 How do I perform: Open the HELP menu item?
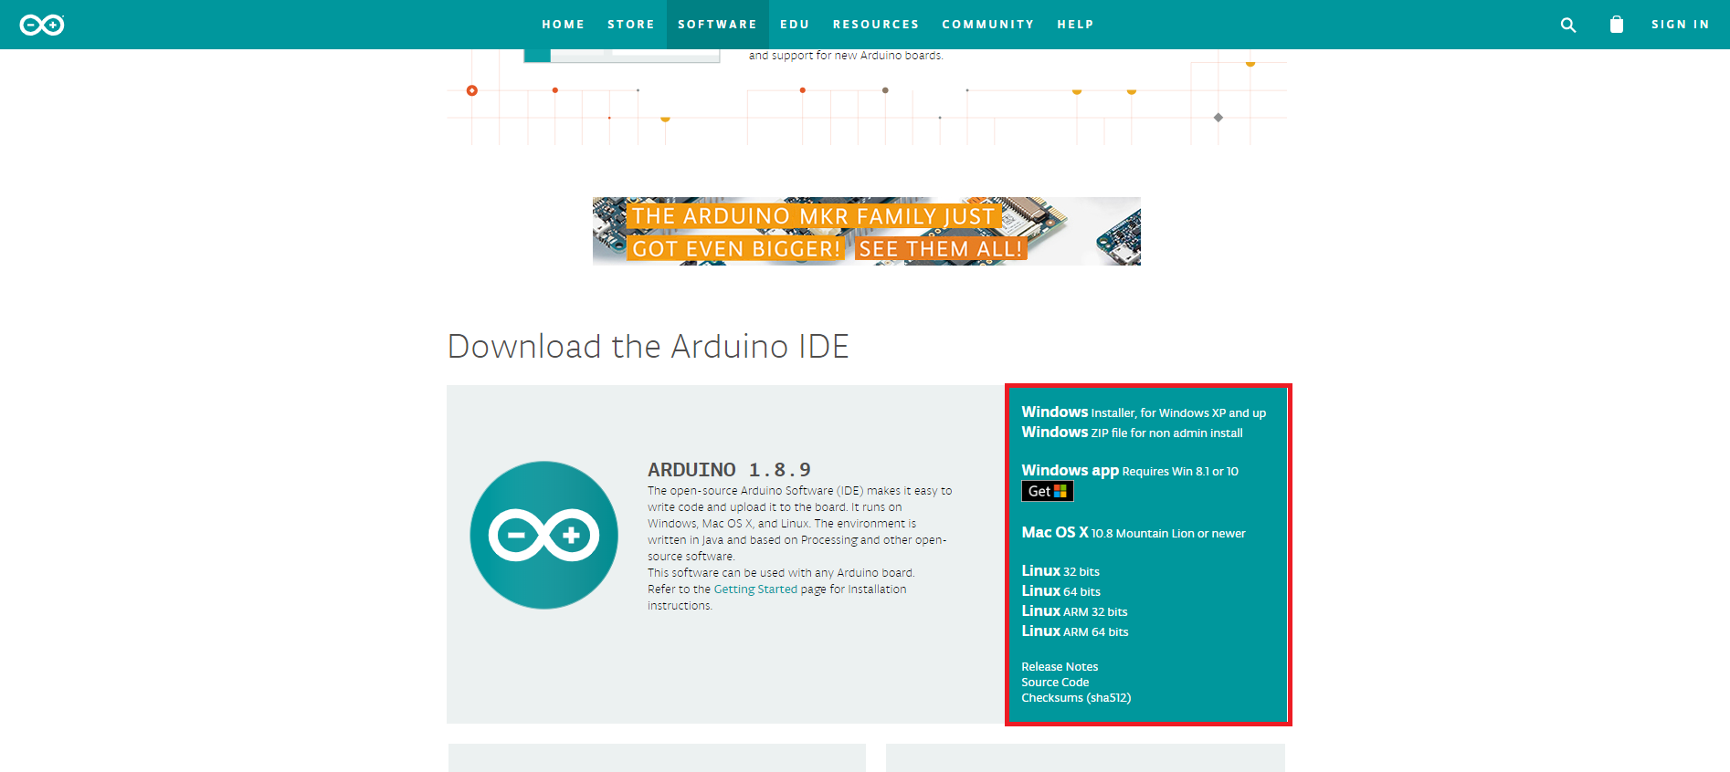[x=1075, y=25]
